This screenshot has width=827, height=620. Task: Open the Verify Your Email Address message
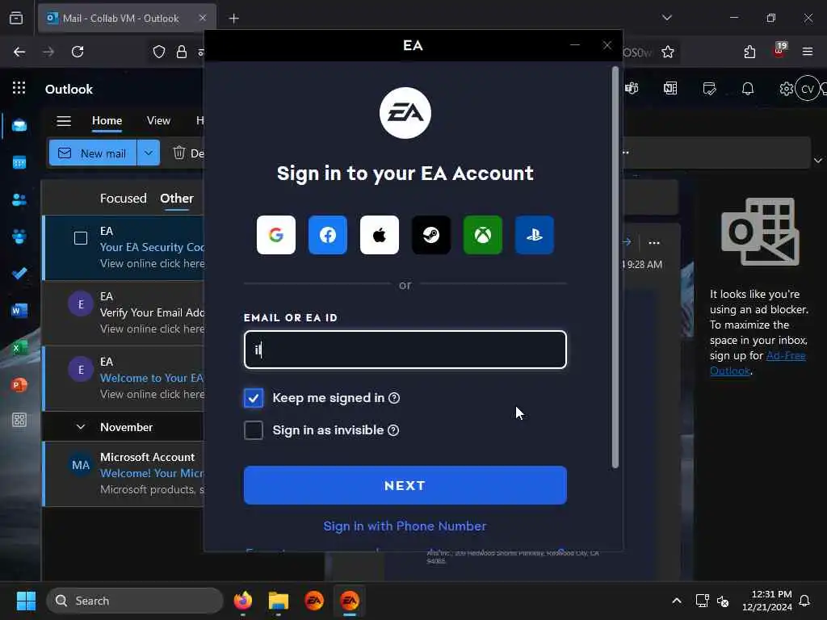(124, 312)
